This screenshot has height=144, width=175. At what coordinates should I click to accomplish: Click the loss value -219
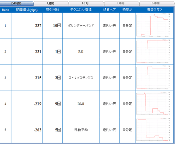(x=38, y=104)
